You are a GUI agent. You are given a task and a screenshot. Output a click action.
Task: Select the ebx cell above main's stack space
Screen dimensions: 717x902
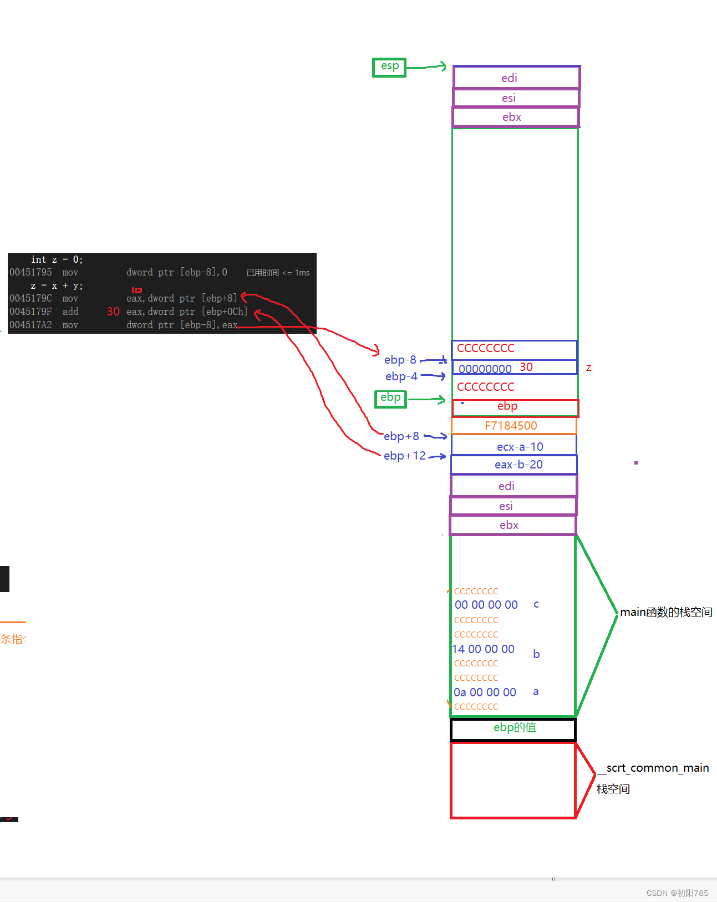[513, 525]
